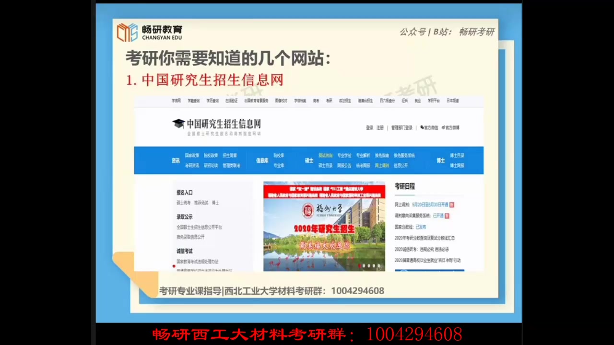Viewport: 614px width, 345px height.
Task: Open the 官方微信 WeChat link
Action: pyautogui.click(x=429, y=128)
